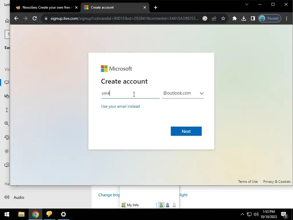Switch to the Neocities tab
This screenshot has height=220, width=293.
44,7
